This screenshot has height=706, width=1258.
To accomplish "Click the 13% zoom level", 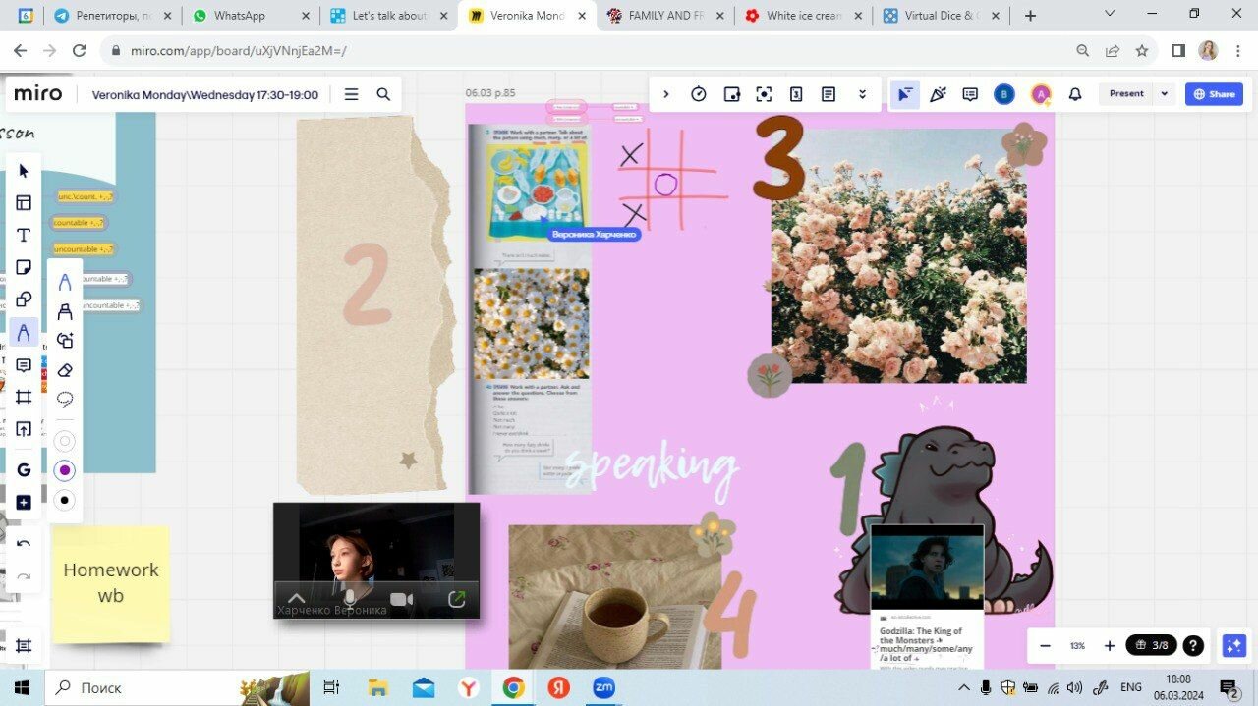I will (1078, 645).
